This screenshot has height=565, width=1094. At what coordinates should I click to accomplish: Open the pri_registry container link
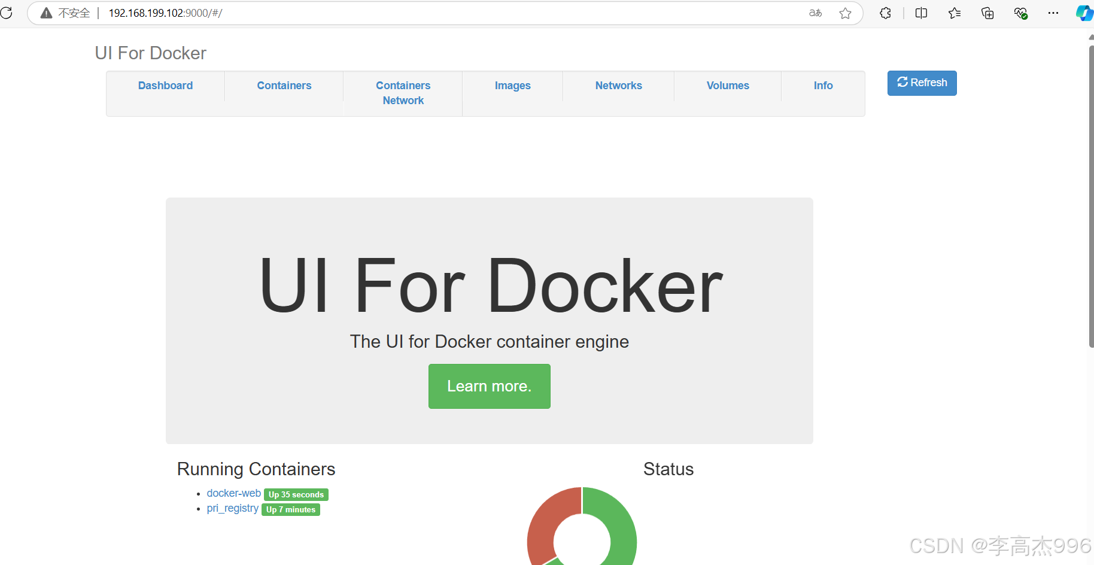pyautogui.click(x=232, y=508)
